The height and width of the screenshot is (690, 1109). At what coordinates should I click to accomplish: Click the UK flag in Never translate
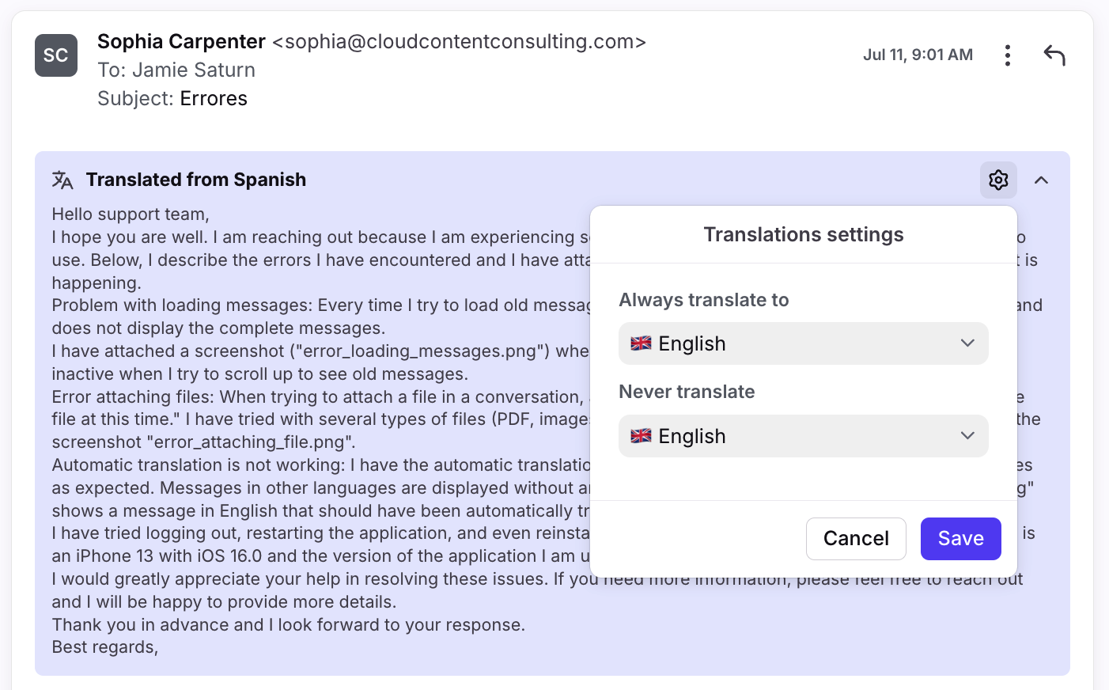(x=641, y=436)
